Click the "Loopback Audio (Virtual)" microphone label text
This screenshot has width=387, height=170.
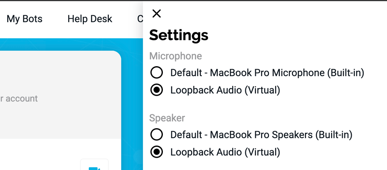225,90
